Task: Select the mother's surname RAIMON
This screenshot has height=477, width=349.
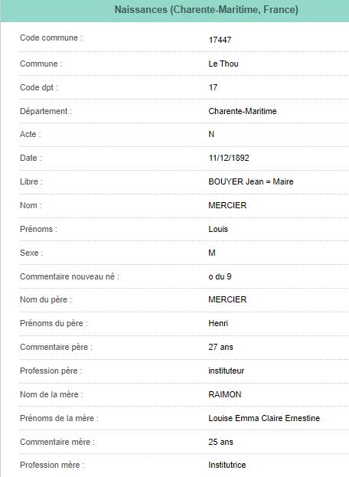Action: (x=225, y=394)
